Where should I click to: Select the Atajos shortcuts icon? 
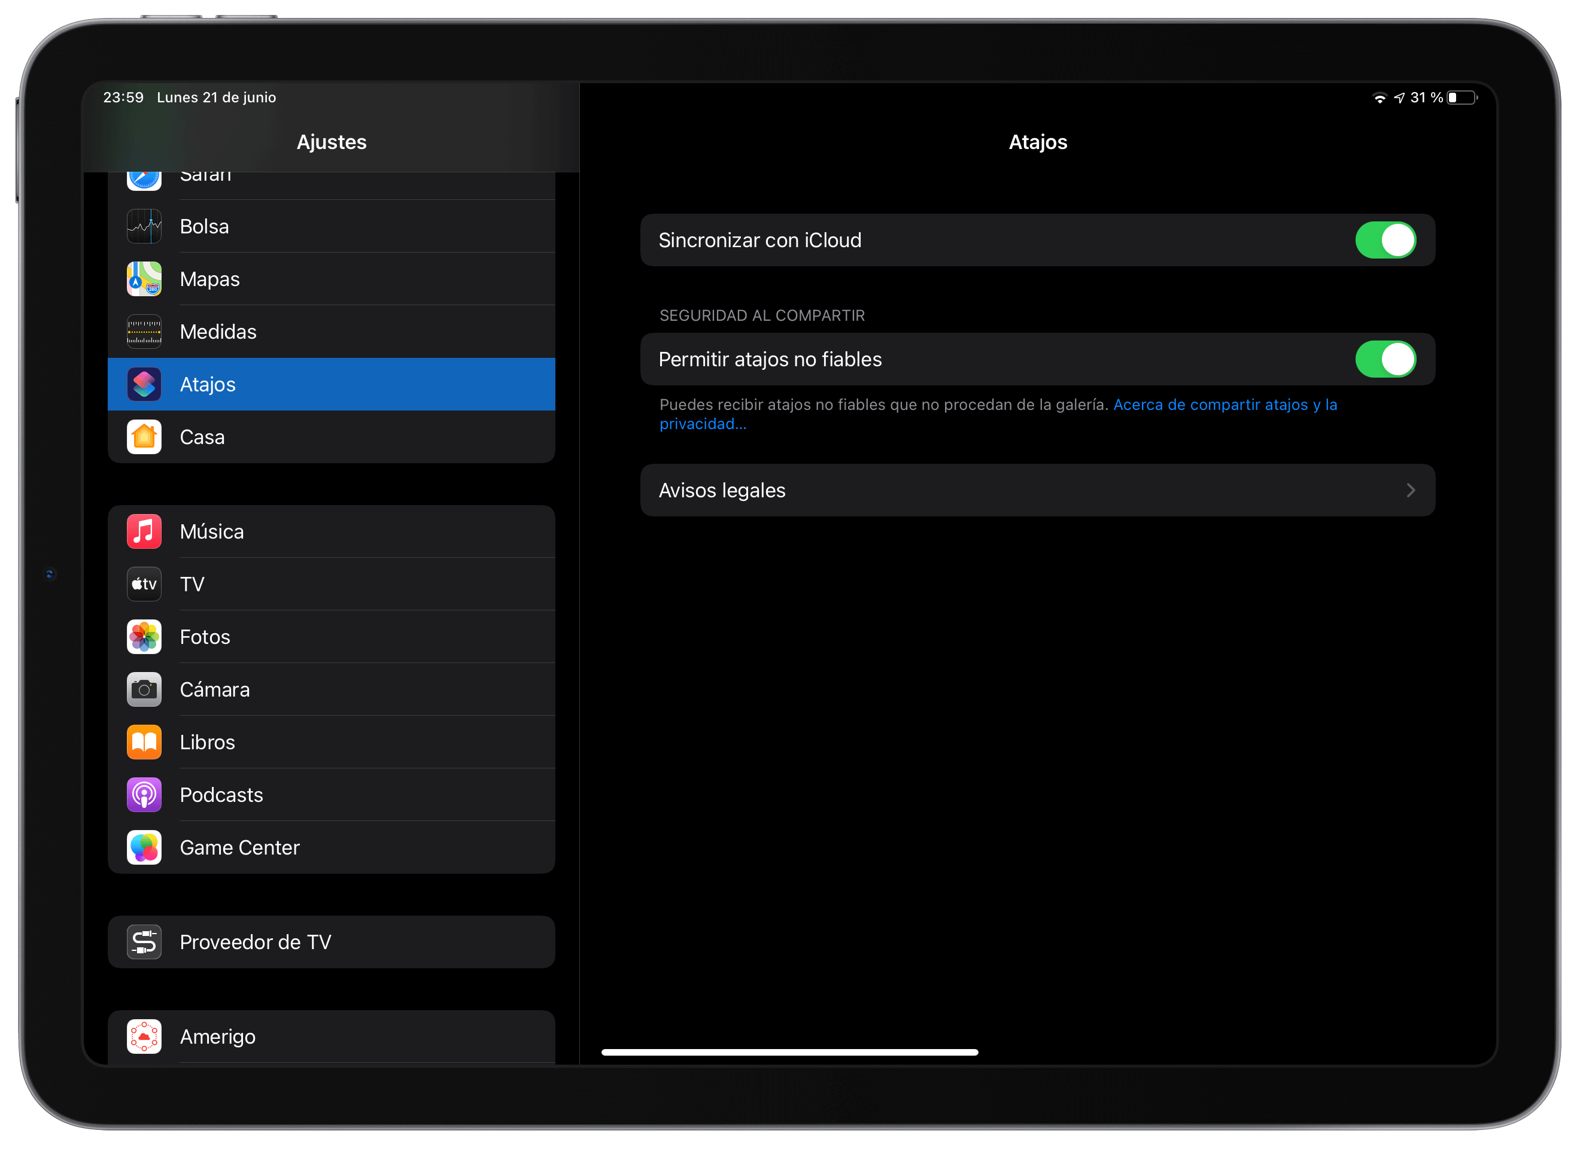click(144, 384)
